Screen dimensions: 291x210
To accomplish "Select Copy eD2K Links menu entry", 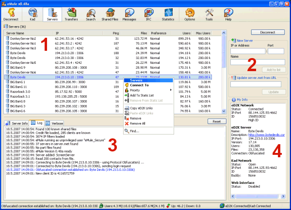I will 148,108.
